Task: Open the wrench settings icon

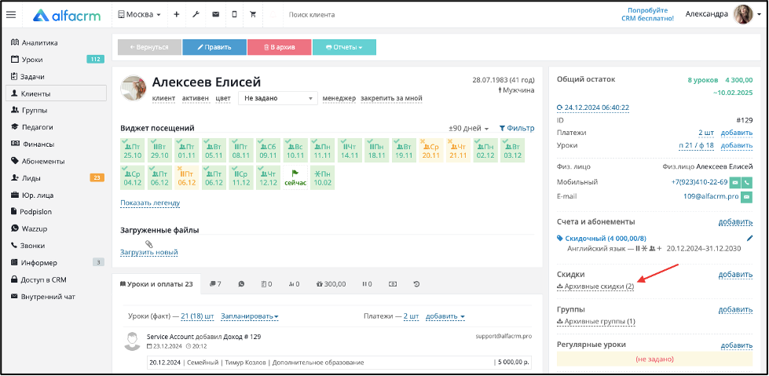Action: [195, 15]
